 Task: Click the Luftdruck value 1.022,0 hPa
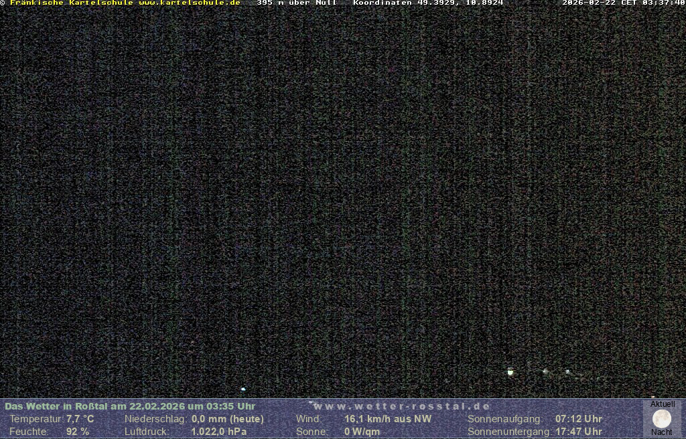pos(219,432)
